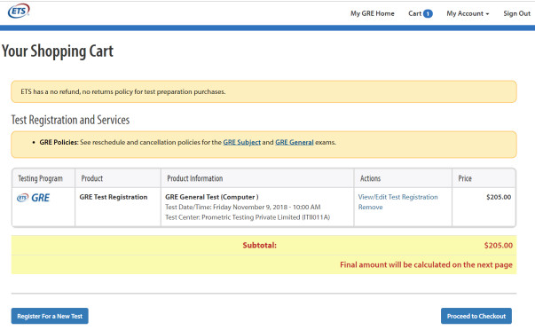535x330 pixels.
Task: Click the Your Shopping Cart heading
Action: click(58, 51)
